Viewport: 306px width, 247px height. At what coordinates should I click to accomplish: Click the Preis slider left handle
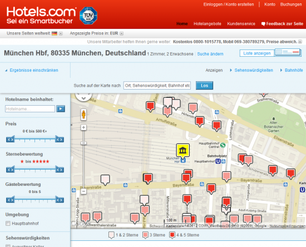click(x=11, y=139)
